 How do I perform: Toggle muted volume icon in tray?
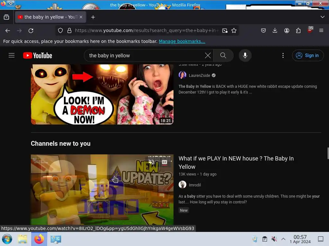[x=274, y=239]
